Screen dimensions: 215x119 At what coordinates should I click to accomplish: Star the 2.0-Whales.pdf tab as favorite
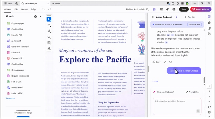point(23,3)
